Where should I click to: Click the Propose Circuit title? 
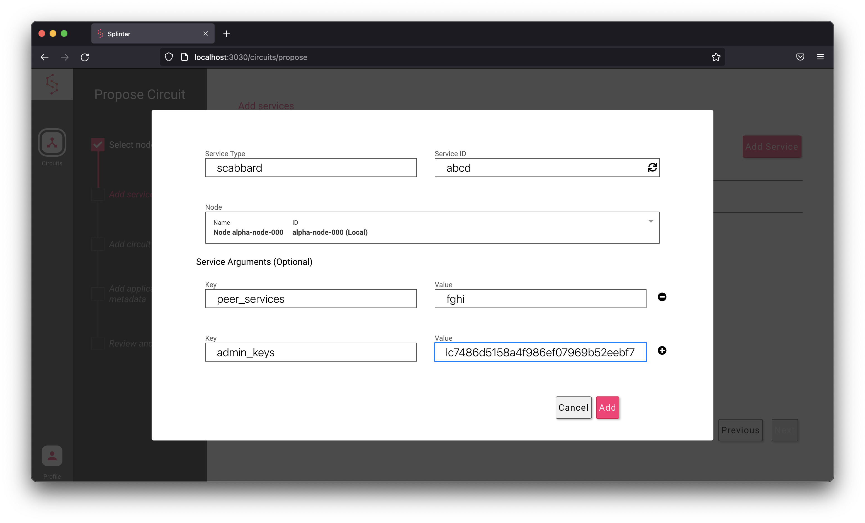click(x=140, y=94)
